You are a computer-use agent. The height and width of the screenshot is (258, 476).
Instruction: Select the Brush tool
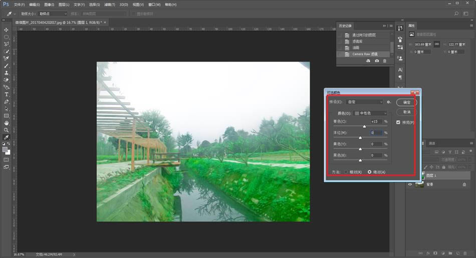(x=7, y=66)
